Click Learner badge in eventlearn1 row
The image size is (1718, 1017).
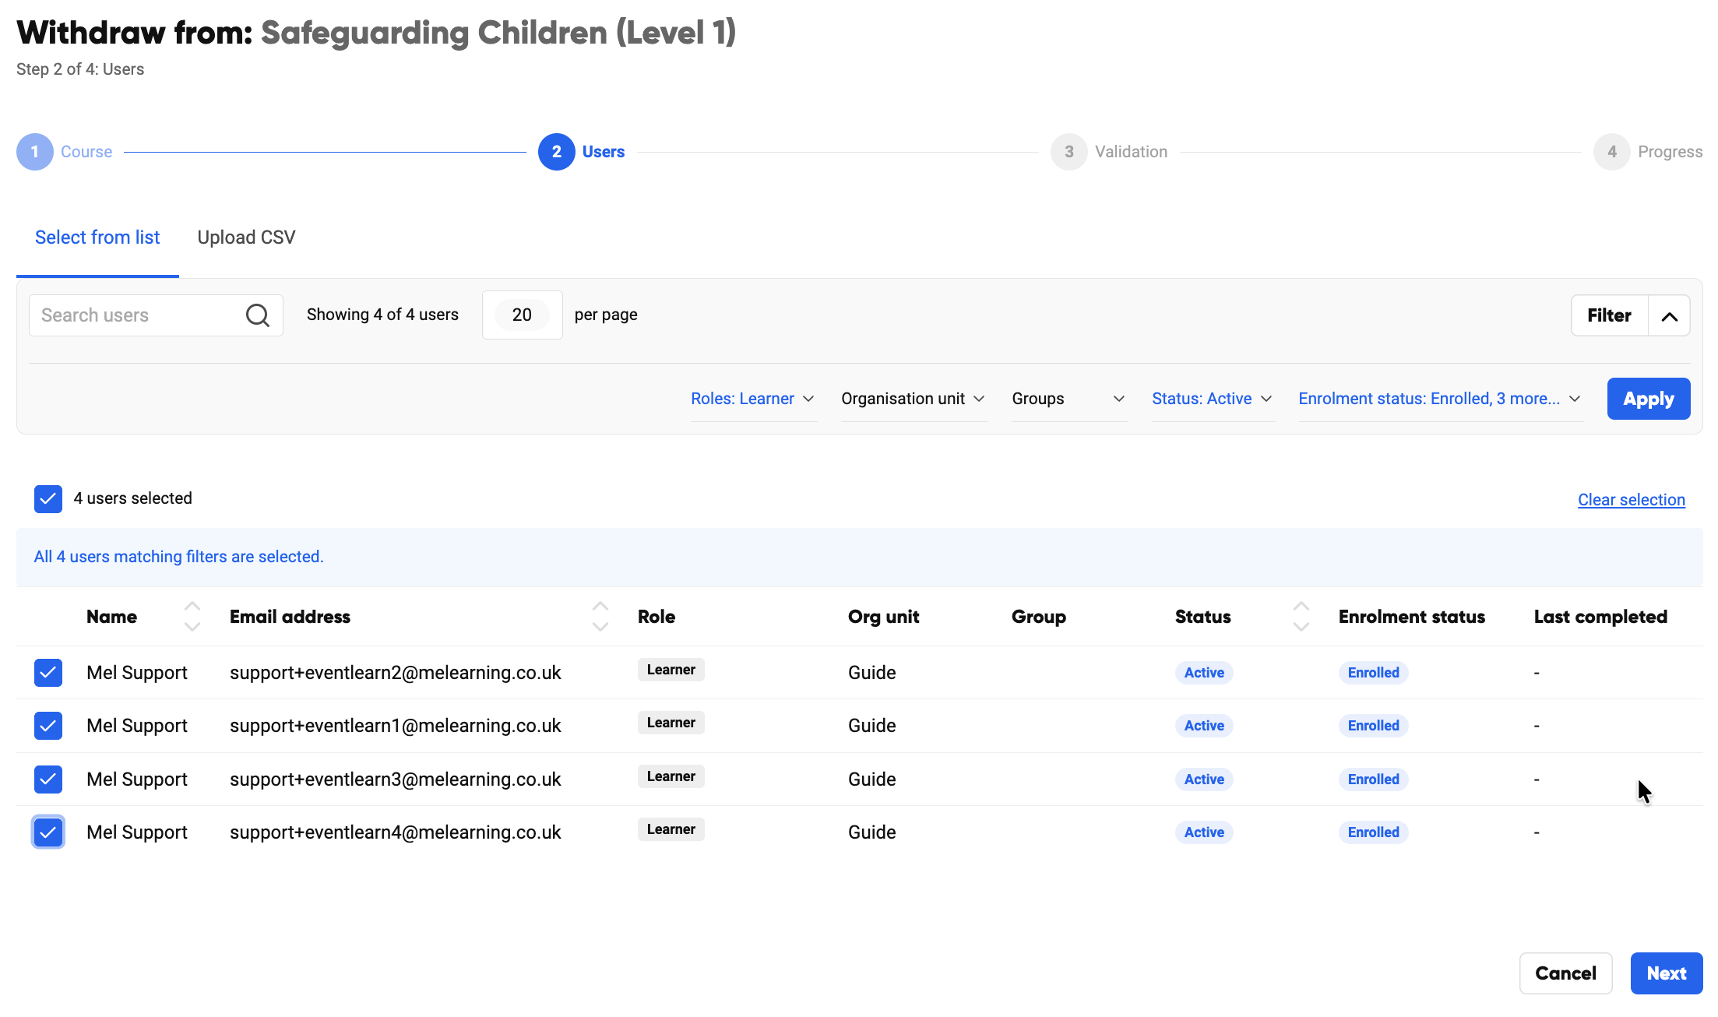[x=671, y=723]
